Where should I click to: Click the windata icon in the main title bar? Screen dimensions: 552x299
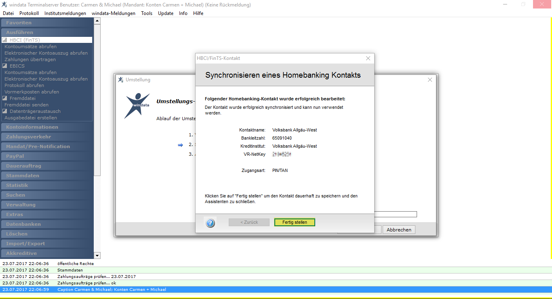coord(4,4)
